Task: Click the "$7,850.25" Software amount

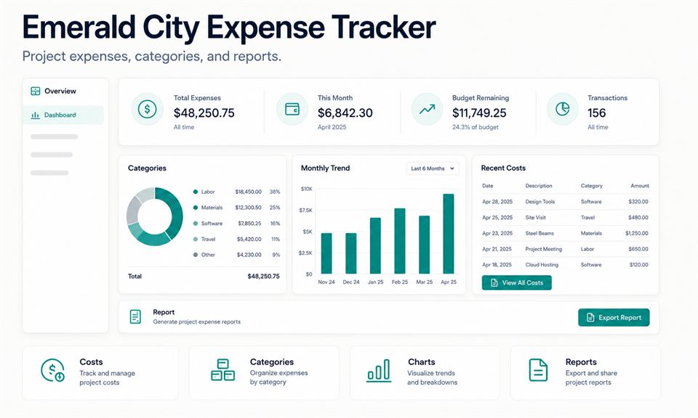Action: click(x=249, y=224)
